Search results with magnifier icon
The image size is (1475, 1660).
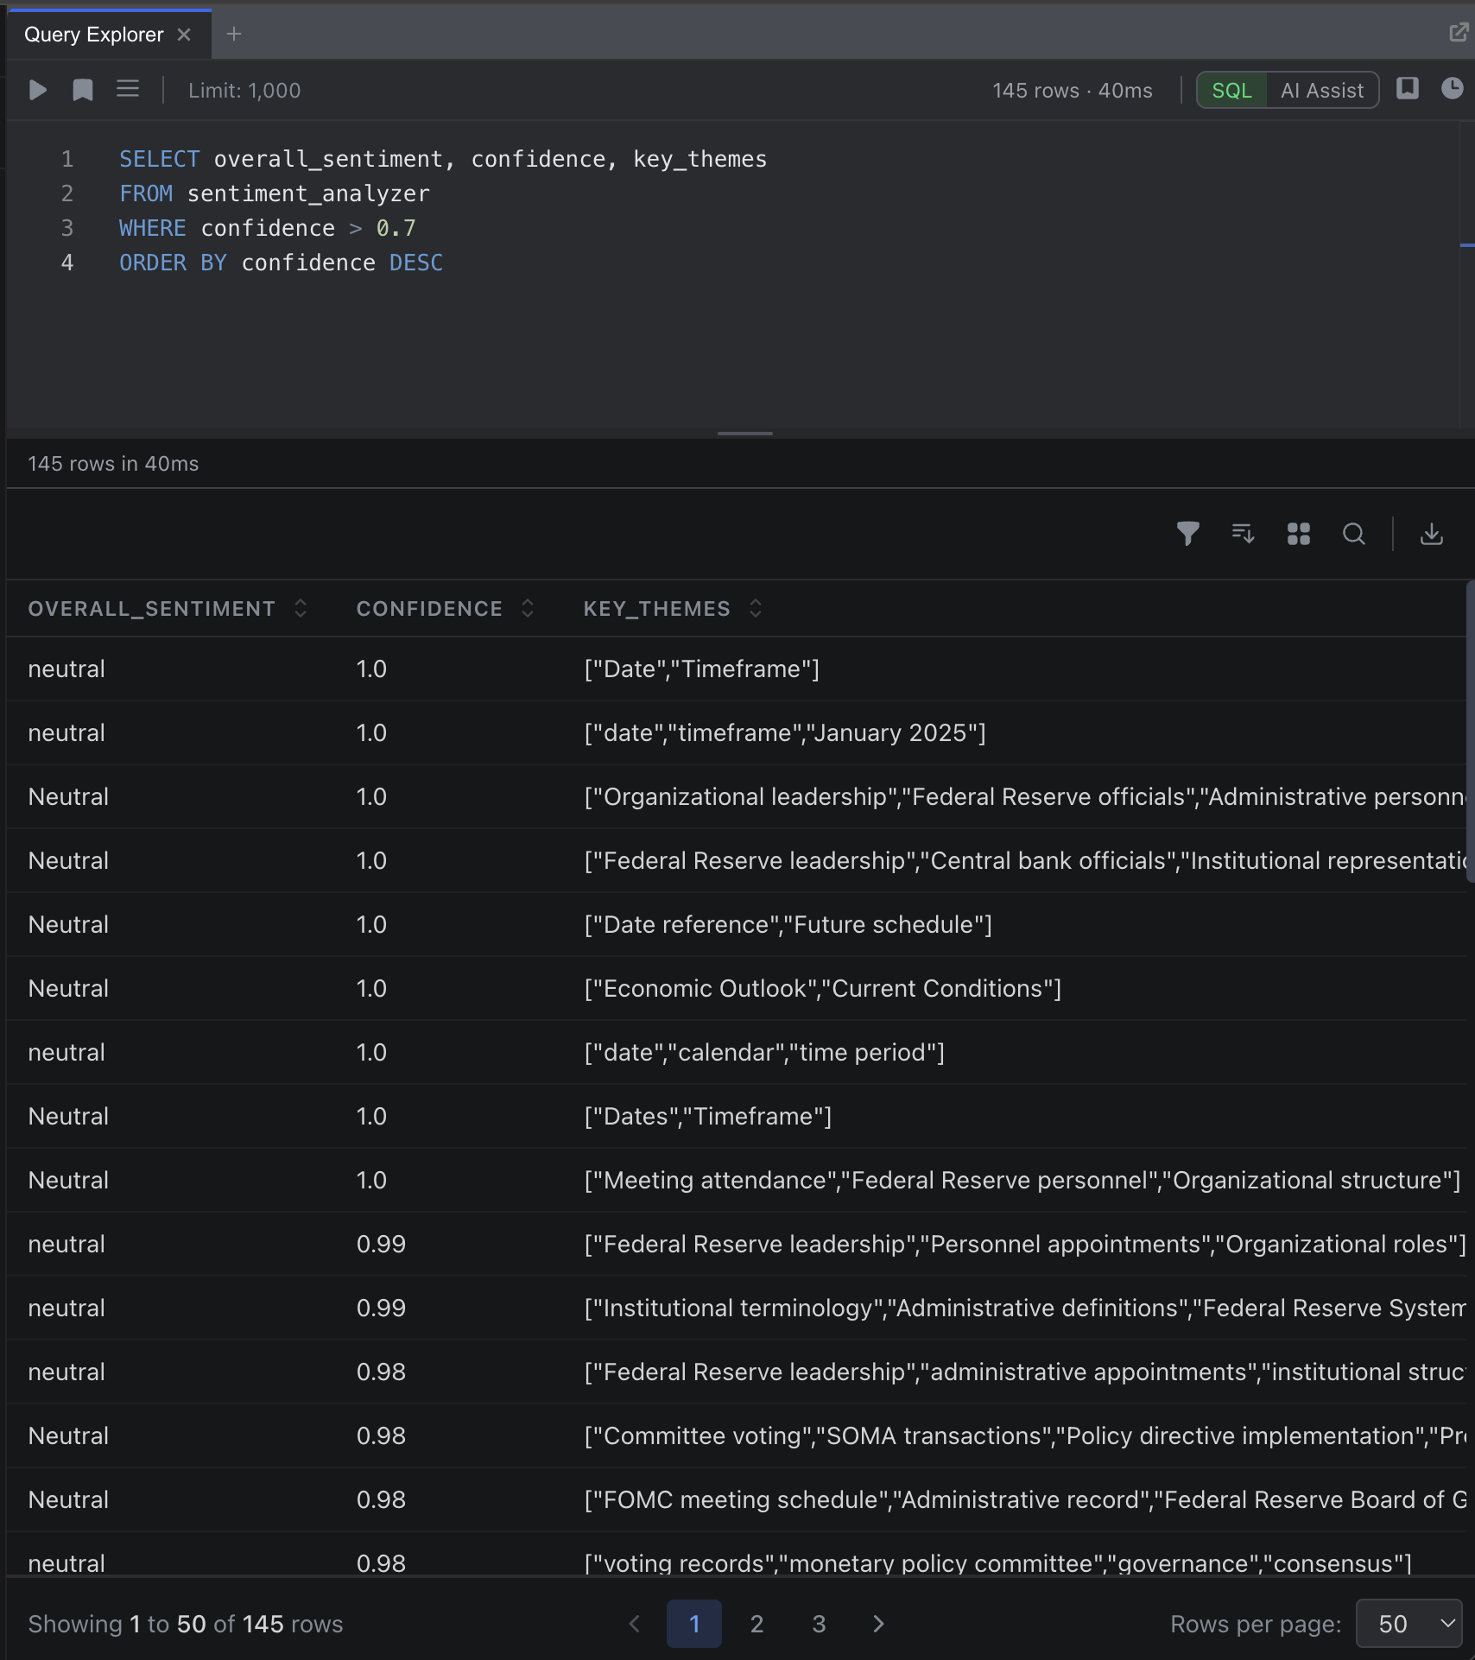click(x=1354, y=534)
